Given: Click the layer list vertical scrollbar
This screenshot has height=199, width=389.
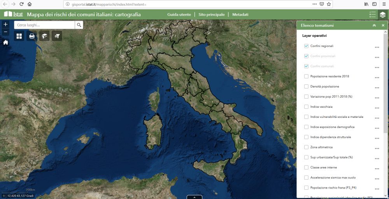Looking at the screenshot, I should 385,84.
